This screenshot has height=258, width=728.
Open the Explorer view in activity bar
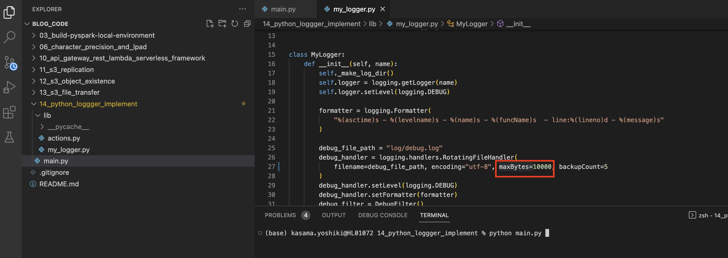pos(9,12)
